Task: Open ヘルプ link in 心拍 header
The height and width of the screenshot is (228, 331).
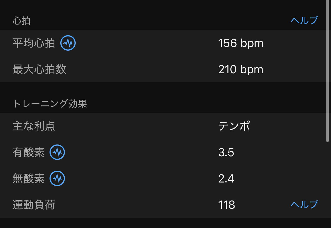Action: point(305,20)
